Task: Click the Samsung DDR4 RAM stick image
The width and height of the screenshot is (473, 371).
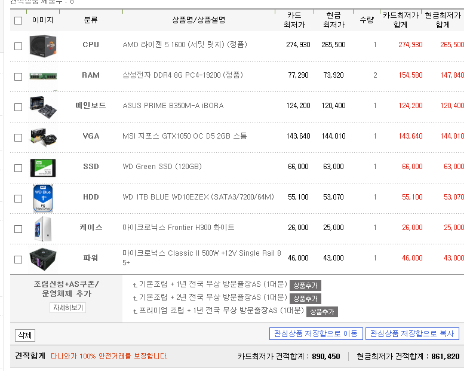Action: [x=43, y=76]
